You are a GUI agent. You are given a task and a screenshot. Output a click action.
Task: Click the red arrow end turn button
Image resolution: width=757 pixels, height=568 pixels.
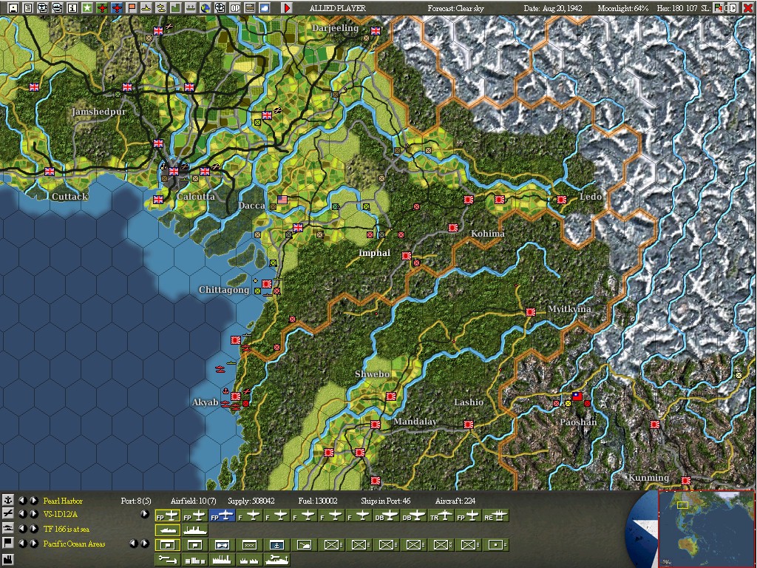(287, 7)
